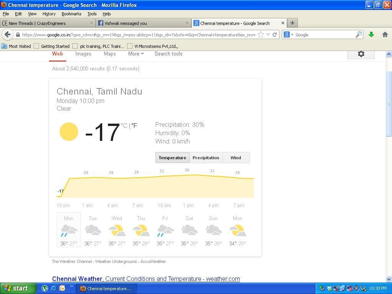Viewport: 392px width, 294px height.
Task: Open Weather Underground source link
Action: 116,261
